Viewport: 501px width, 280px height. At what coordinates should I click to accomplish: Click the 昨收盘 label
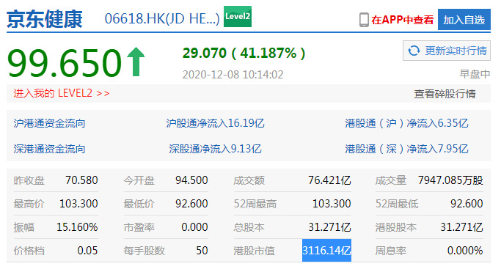[x=29, y=180]
